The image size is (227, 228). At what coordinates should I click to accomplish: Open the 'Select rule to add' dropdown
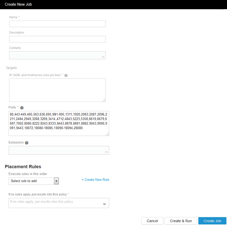tap(56, 181)
